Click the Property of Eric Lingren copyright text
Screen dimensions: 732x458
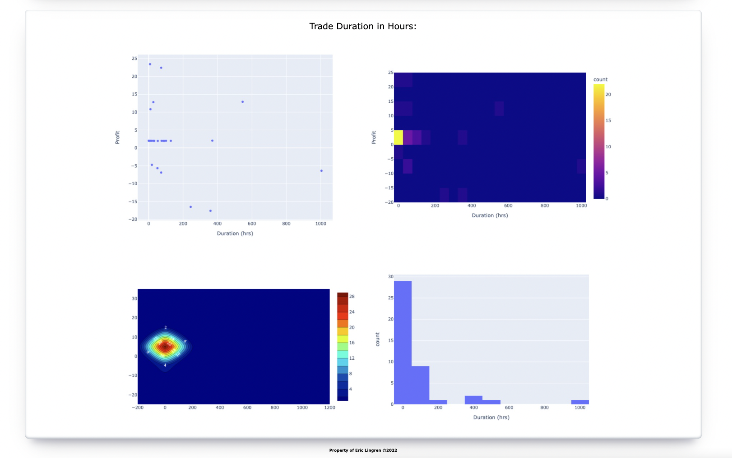pyautogui.click(x=363, y=450)
